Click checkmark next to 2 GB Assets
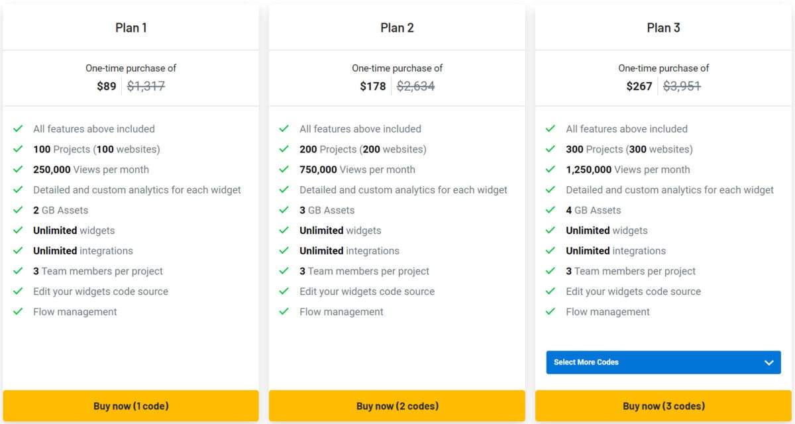 [x=19, y=210]
